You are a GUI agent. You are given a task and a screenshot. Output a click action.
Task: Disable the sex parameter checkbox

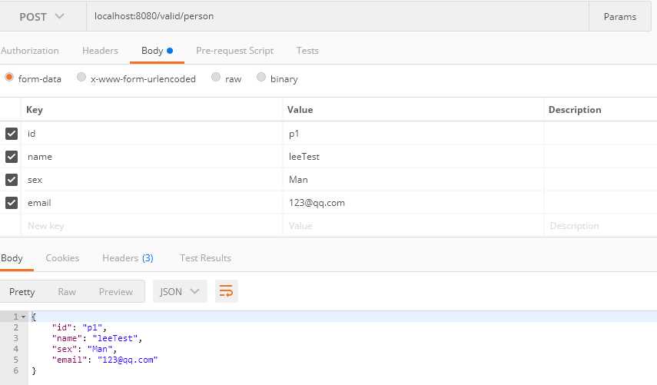[12, 180]
